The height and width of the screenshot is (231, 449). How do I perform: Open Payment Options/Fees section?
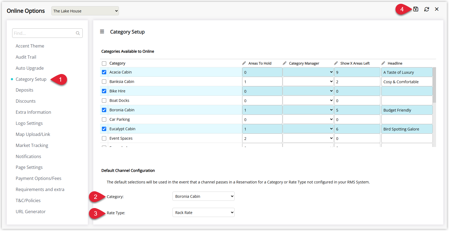pyautogui.click(x=38, y=178)
